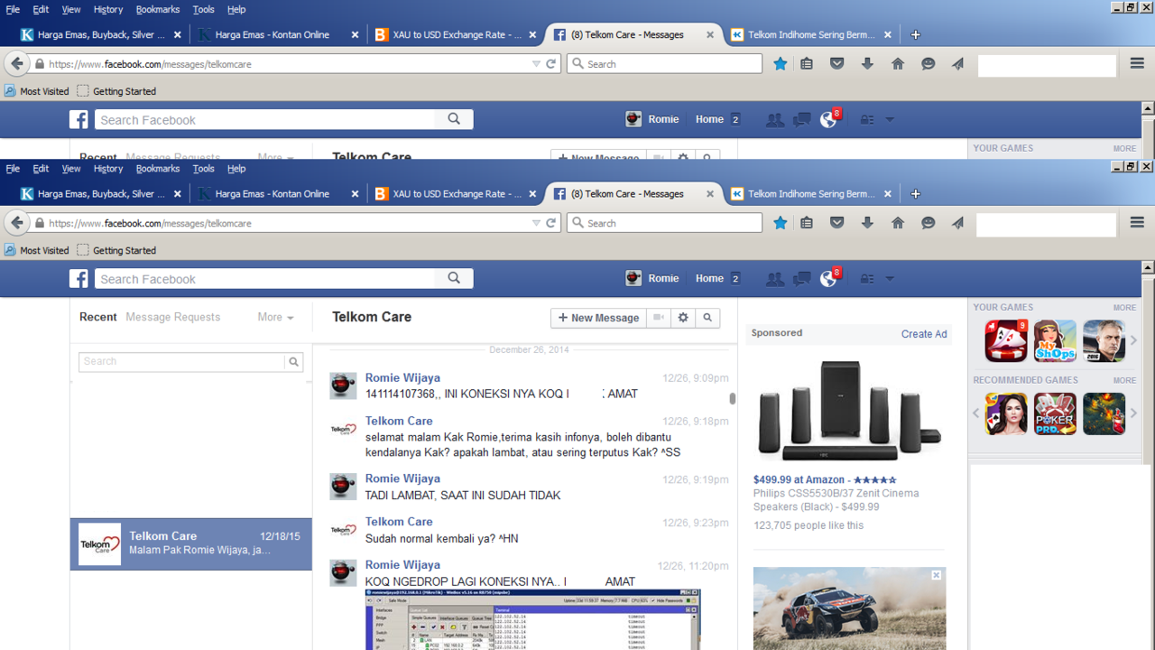
Task: Select the Message Requests tab
Action: coord(173,317)
